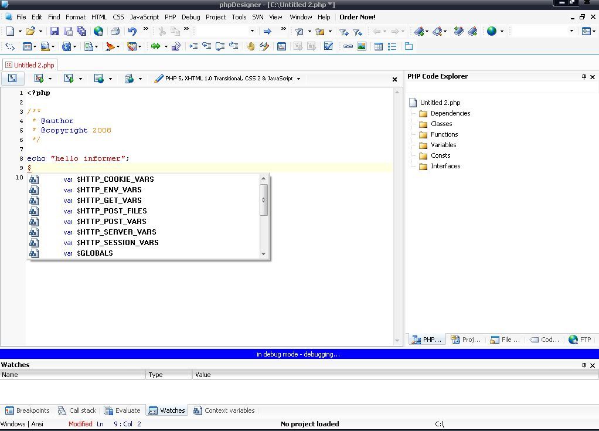Click the blue right arrow Go icon
This screenshot has height=431, width=599.
(267, 31)
